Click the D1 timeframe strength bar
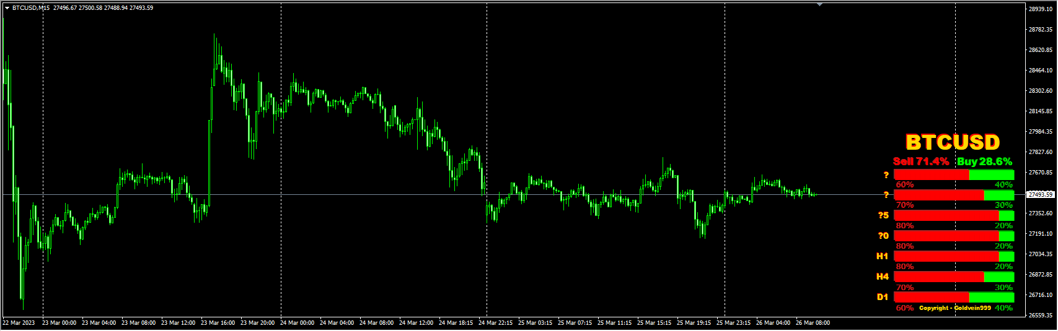The width and height of the screenshot is (1058, 331). (954, 297)
